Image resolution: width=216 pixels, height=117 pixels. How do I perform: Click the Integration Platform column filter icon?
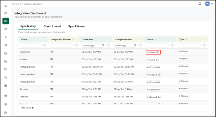point(76,45)
